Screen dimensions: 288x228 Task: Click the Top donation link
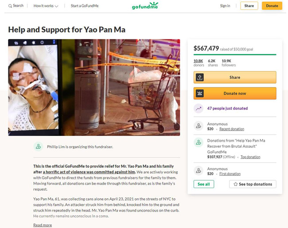[x=250, y=157]
